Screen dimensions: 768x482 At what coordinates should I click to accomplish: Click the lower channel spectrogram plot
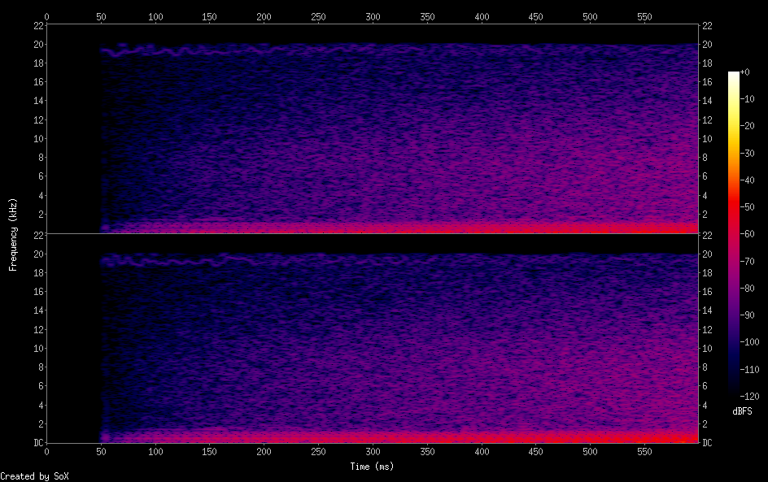(x=373, y=339)
